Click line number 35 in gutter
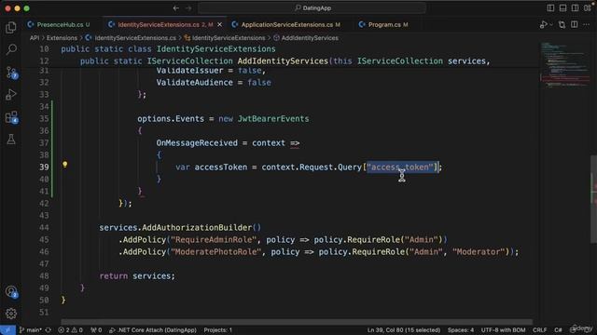 (44, 119)
